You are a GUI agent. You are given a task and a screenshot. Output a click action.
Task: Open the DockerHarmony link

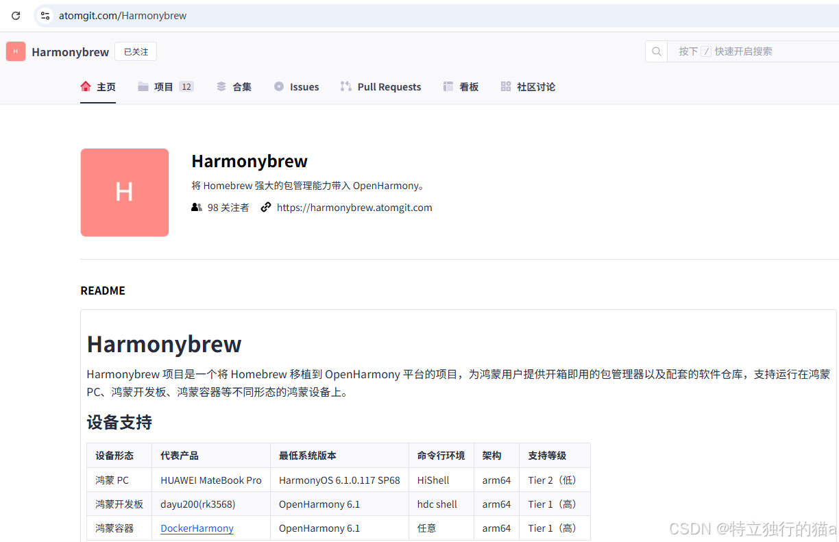click(197, 528)
